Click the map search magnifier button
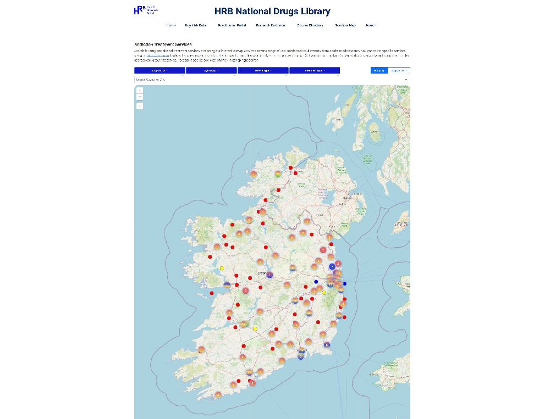Screen dimensions: 550x419 (140, 106)
